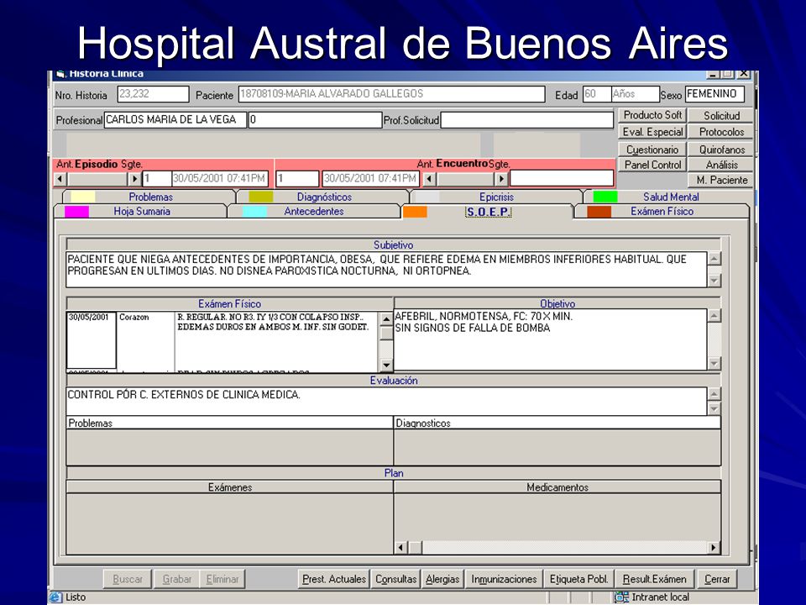Click the Subjetivo text area
The width and height of the screenshot is (806, 605).
click(386, 270)
